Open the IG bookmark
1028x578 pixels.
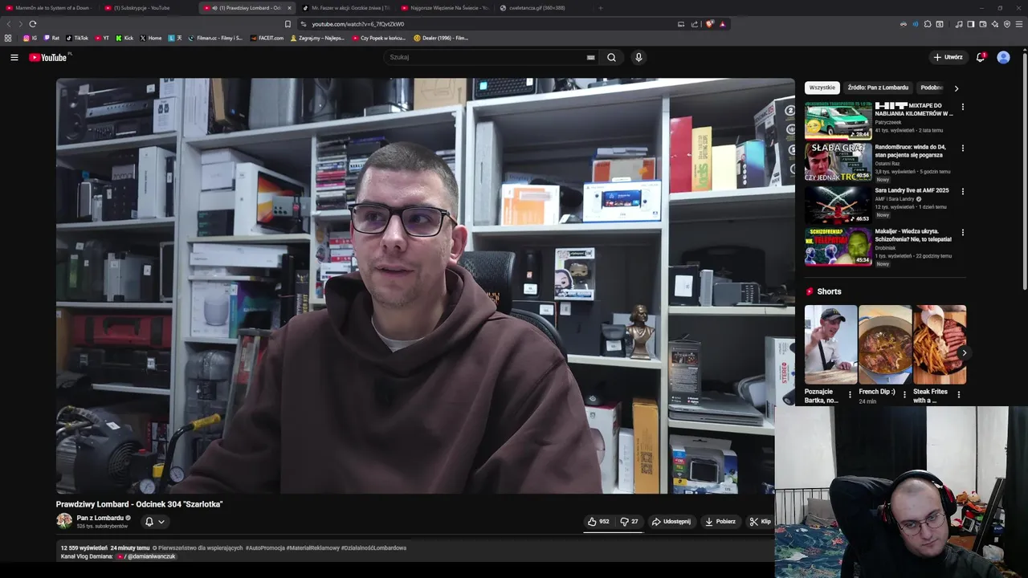[31, 38]
